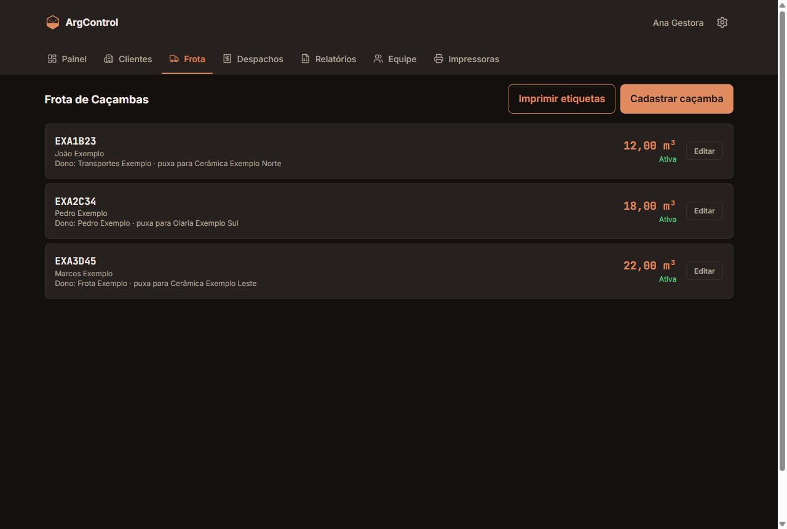
Task: Edit the EXA3D45 truck entry
Action: (x=704, y=271)
